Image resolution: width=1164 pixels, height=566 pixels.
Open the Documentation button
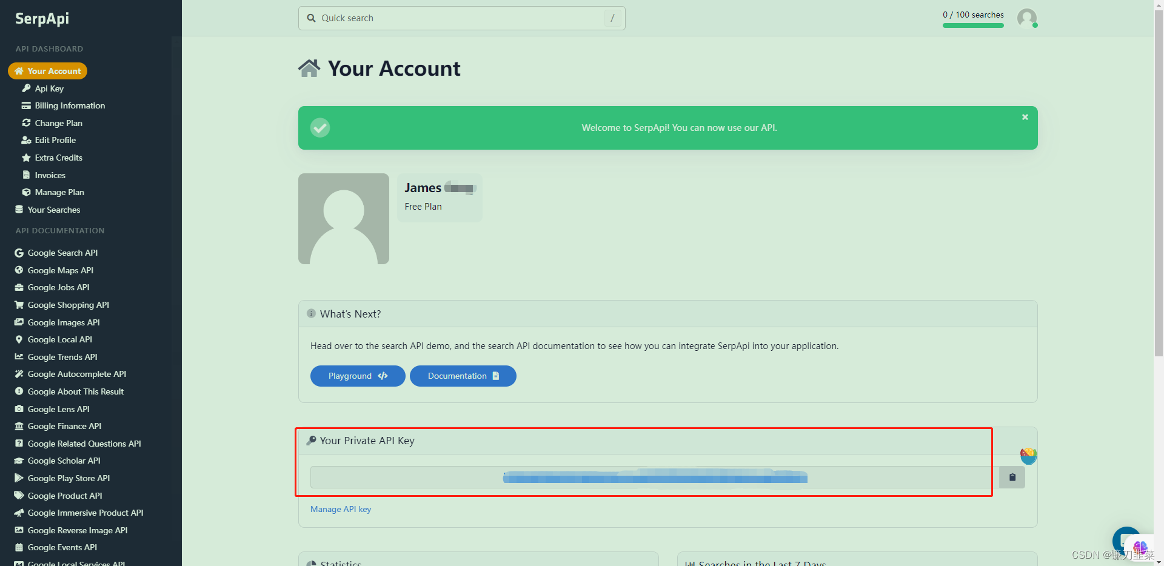[463, 376]
